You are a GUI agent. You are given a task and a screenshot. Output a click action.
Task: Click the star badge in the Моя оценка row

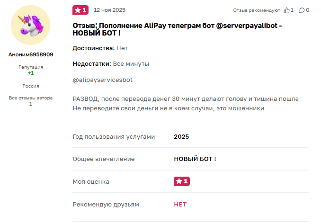182,181
